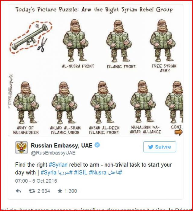
Task: Click the blue verified badge
Action: tap(97, 145)
